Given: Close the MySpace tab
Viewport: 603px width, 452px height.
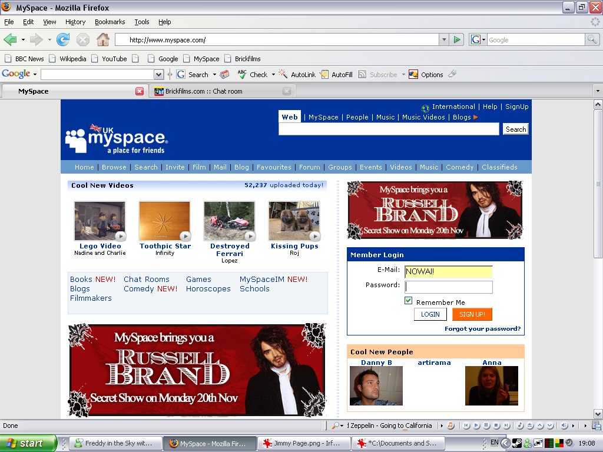Looking at the screenshot, I should coord(140,91).
